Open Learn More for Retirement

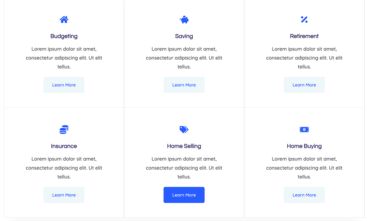click(x=304, y=85)
